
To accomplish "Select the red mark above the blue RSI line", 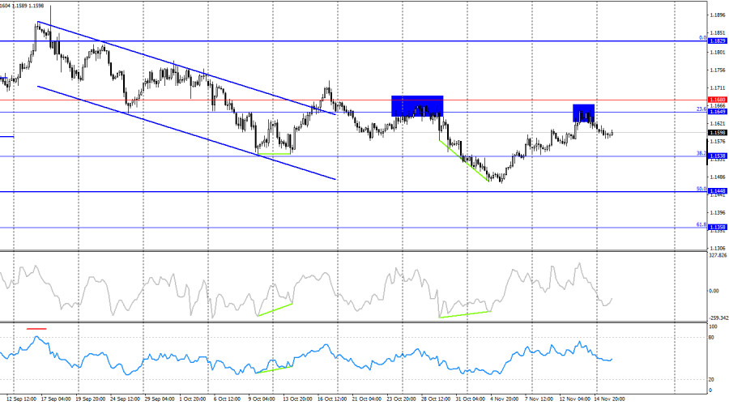I will point(37,329).
